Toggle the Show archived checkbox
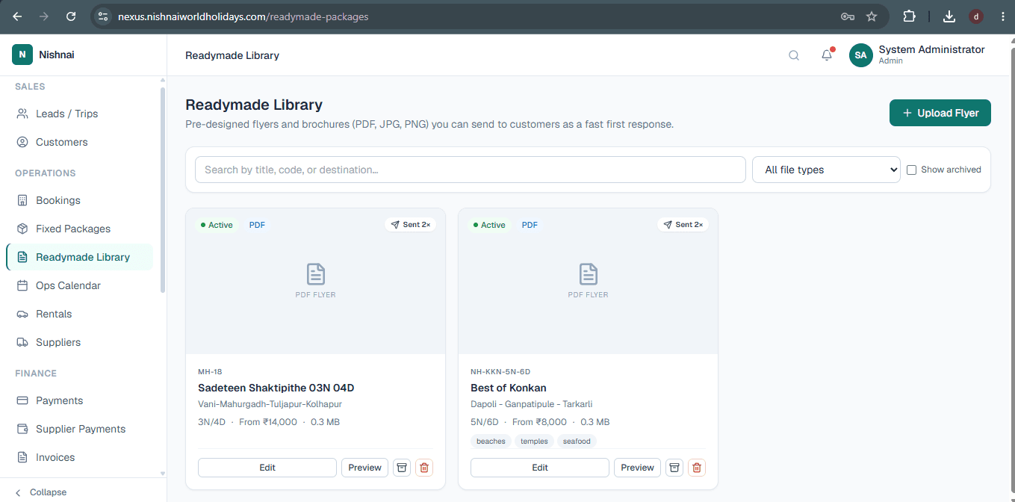Image resolution: width=1015 pixels, height=502 pixels. coord(911,170)
